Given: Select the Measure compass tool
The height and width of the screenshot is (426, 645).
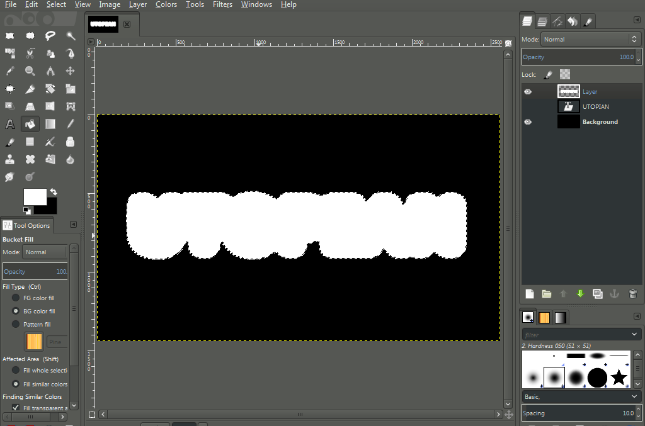Looking at the screenshot, I should 50,71.
